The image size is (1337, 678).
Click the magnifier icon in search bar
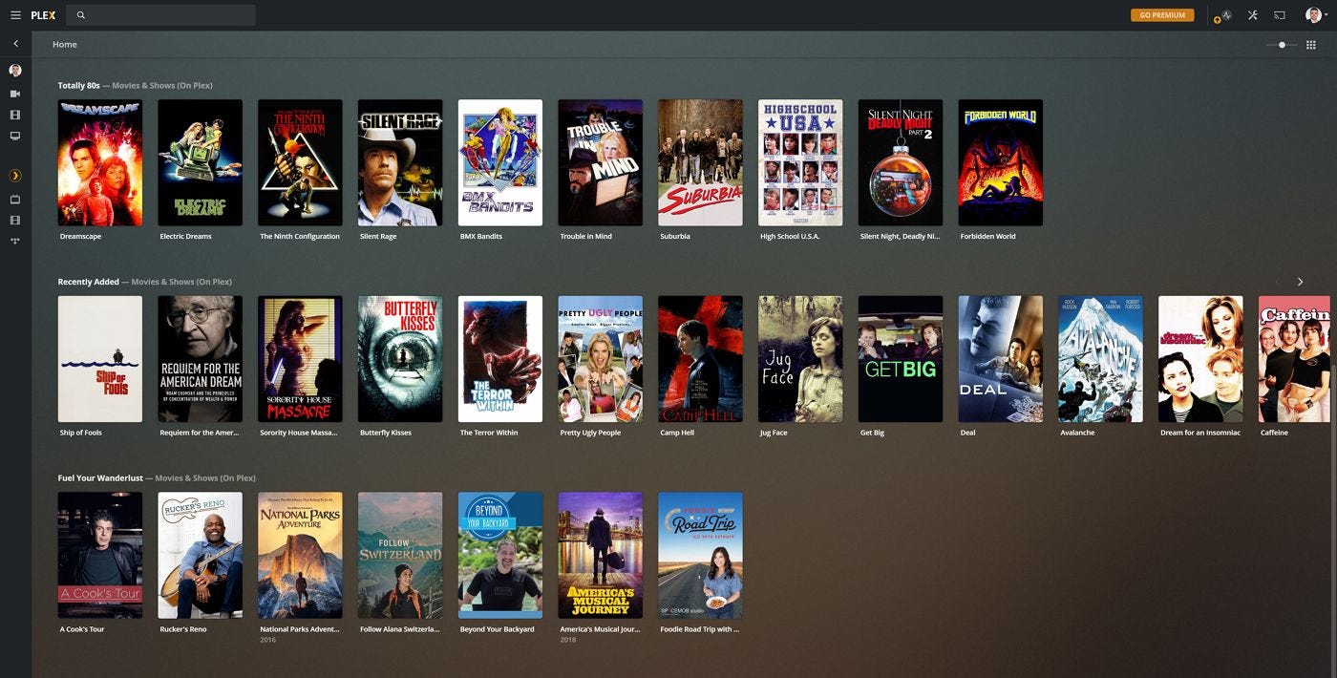tap(81, 15)
